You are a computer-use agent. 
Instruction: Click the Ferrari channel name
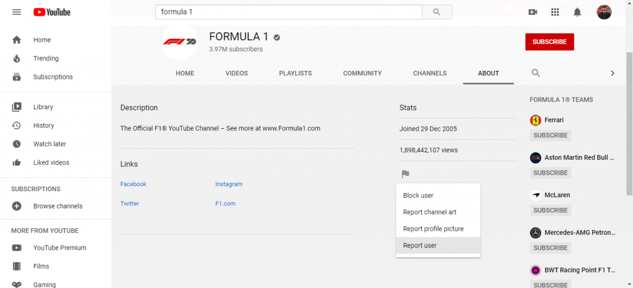tap(554, 120)
